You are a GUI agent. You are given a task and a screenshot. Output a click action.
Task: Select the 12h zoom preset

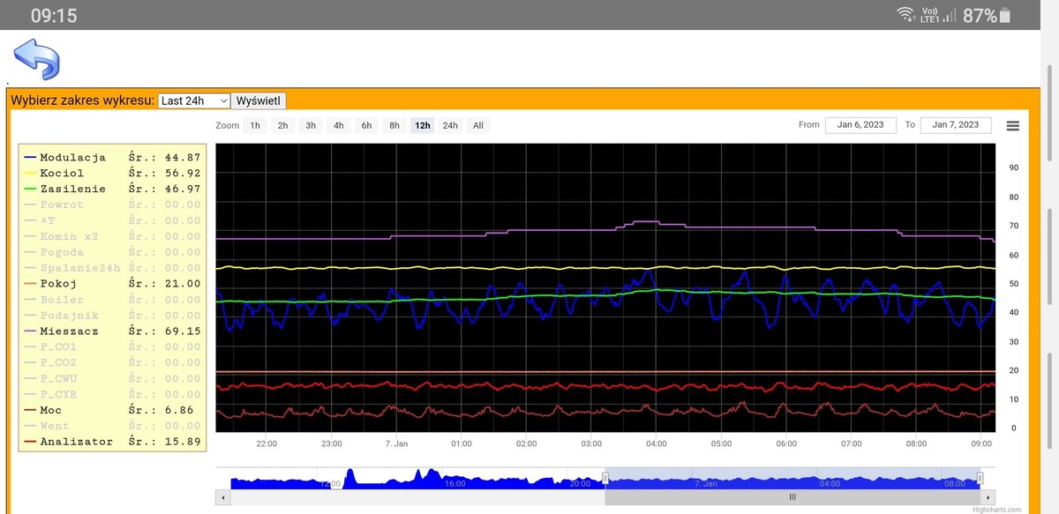[422, 125]
